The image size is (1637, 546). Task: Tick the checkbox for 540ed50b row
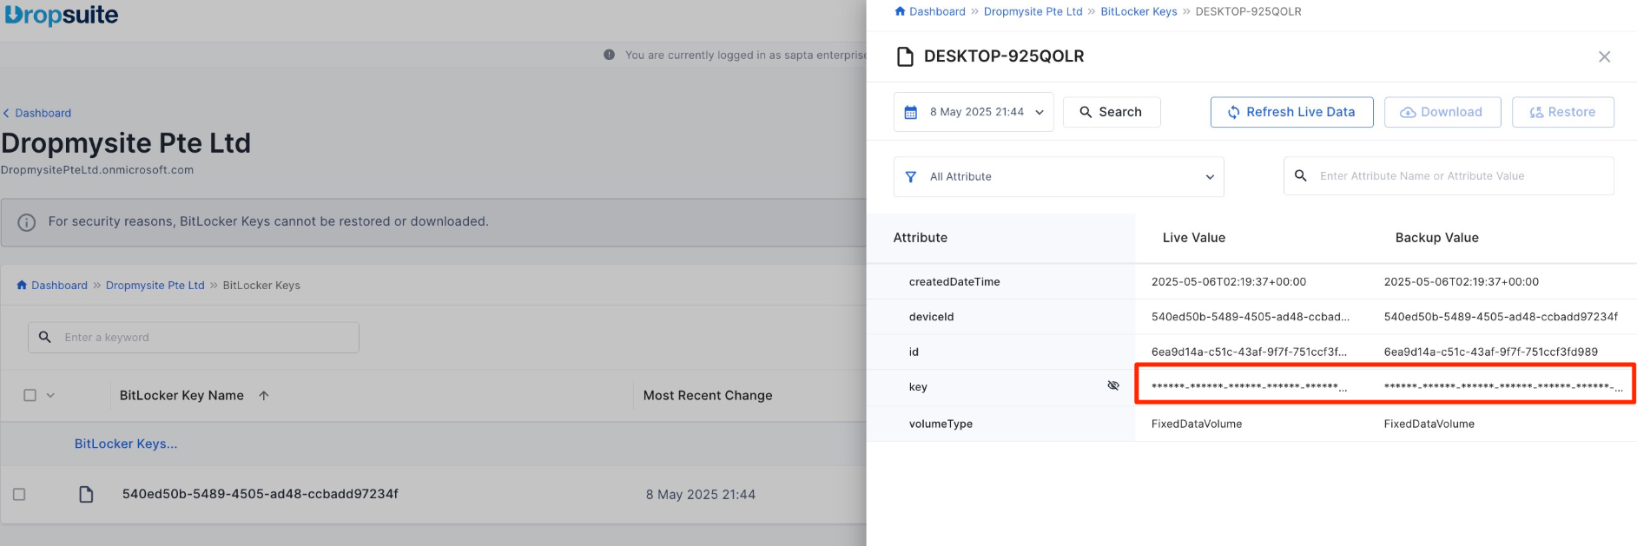click(x=19, y=494)
